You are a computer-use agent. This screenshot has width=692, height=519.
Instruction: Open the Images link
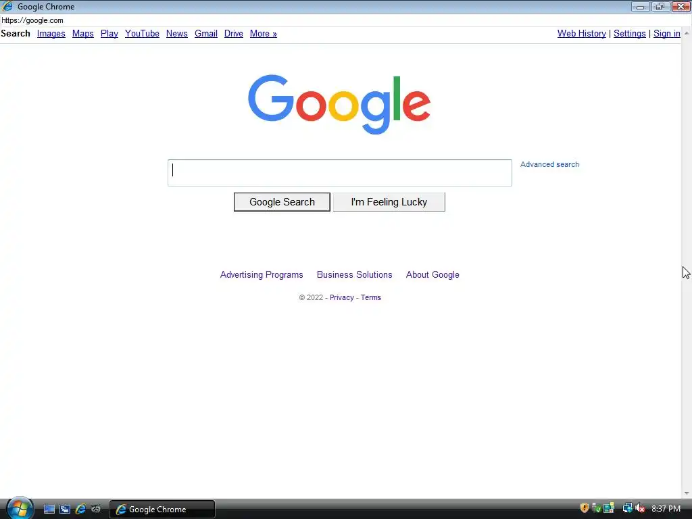tap(51, 34)
